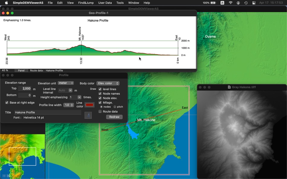This screenshot has width=287, height=179.
Task: Click the zoom-in plus icon on the overview map
Action: tap(4, 176)
